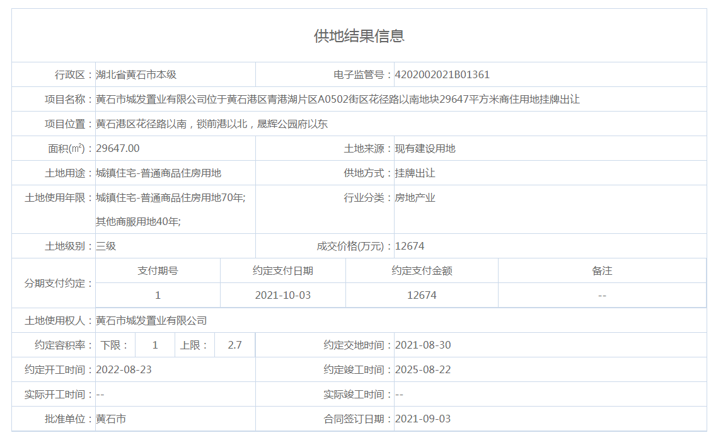Select the upper limit value 2.7

(234, 345)
